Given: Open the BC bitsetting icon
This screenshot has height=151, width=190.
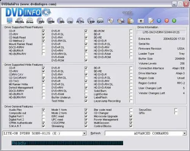Looking at the screenshot, I should point(121,21).
